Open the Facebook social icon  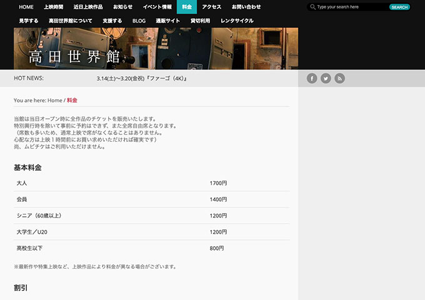312,79
